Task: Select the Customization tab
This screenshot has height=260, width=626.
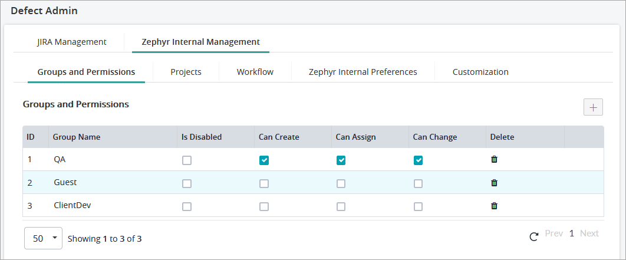Action: pyautogui.click(x=480, y=72)
